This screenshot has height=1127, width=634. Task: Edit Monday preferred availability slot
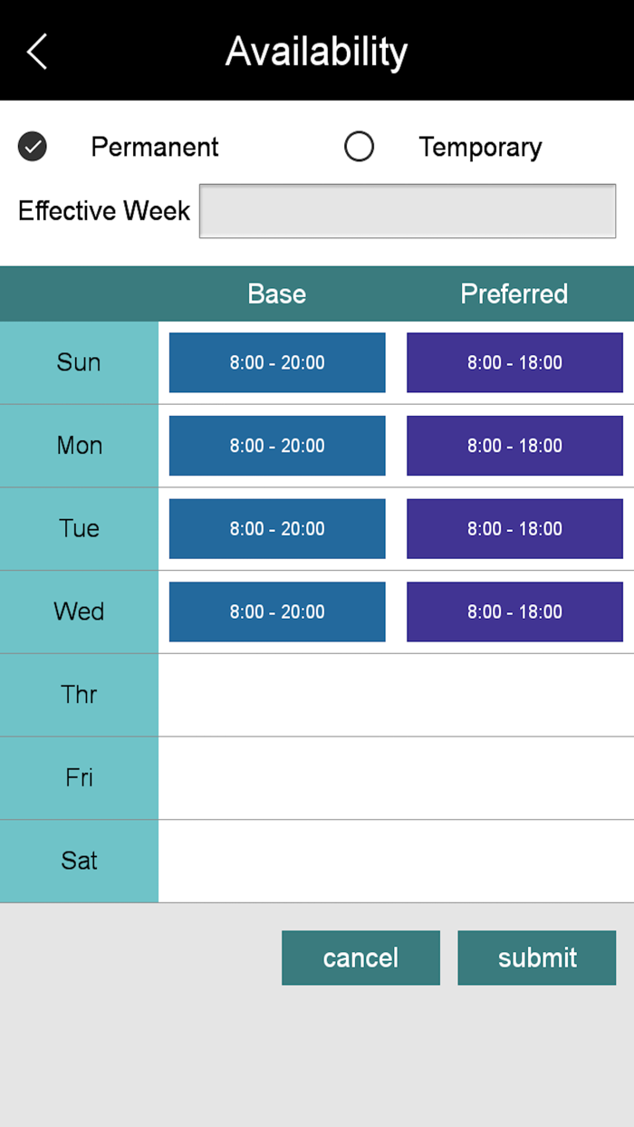[514, 446]
